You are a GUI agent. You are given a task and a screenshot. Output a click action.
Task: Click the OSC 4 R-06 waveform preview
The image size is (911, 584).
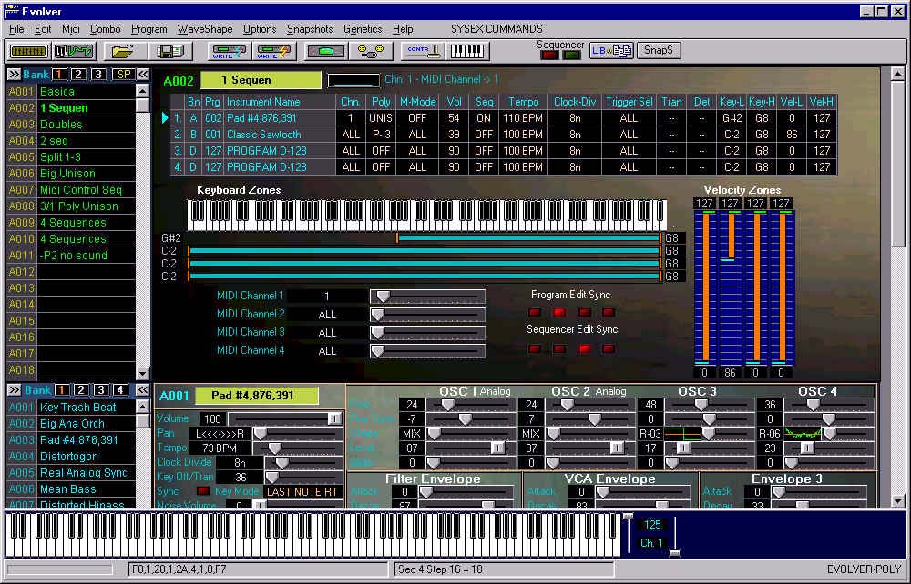[x=803, y=433]
